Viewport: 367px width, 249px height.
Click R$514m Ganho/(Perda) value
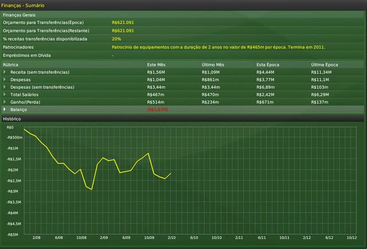155,102
